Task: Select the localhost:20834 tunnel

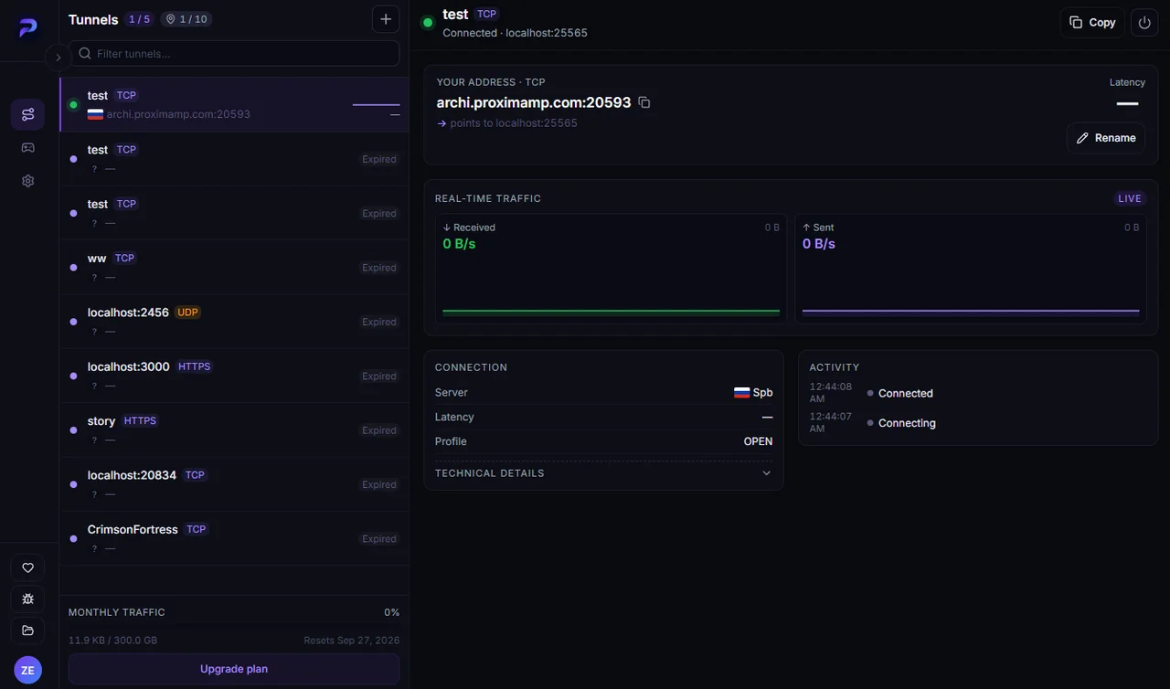Action: coord(234,484)
